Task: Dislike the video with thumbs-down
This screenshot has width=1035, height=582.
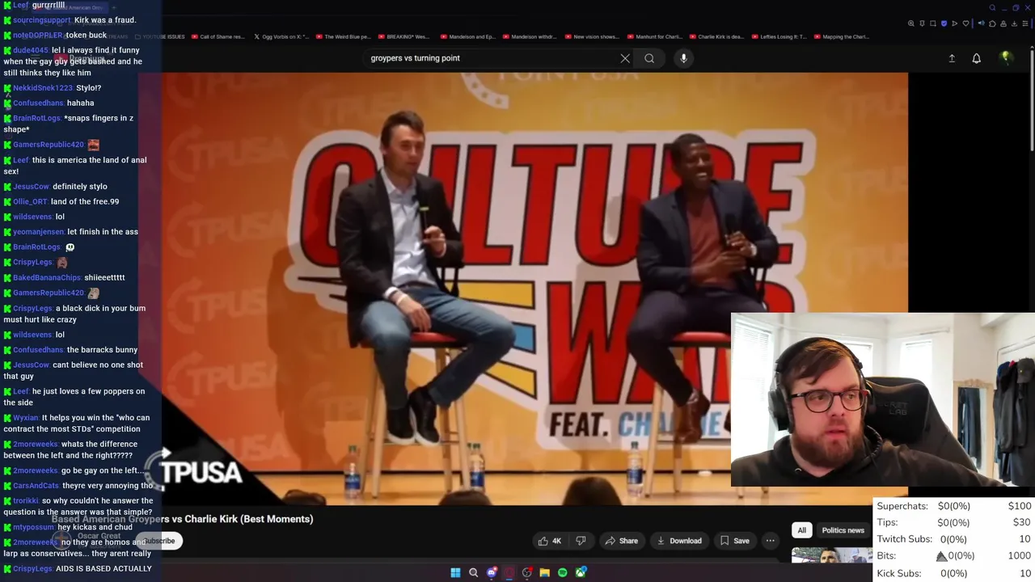Action: tap(581, 541)
